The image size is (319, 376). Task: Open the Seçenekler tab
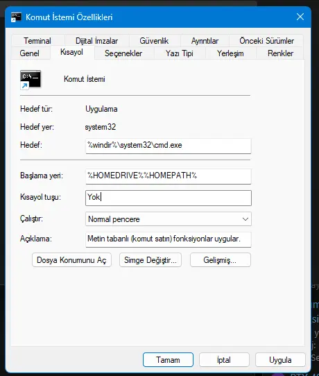point(123,53)
